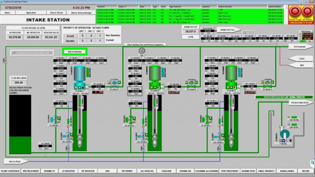Select the running intake pump unit 2 motor

tap(155, 74)
